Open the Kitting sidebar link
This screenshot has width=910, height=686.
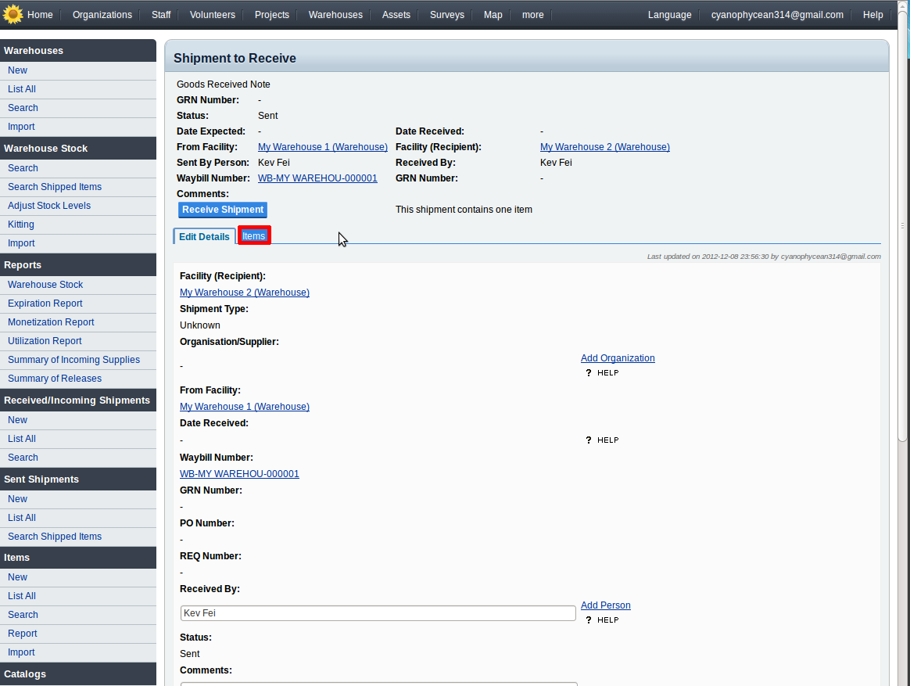[x=21, y=224]
